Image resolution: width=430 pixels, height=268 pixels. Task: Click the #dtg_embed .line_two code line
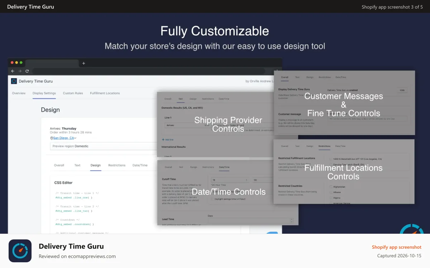pos(74,211)
